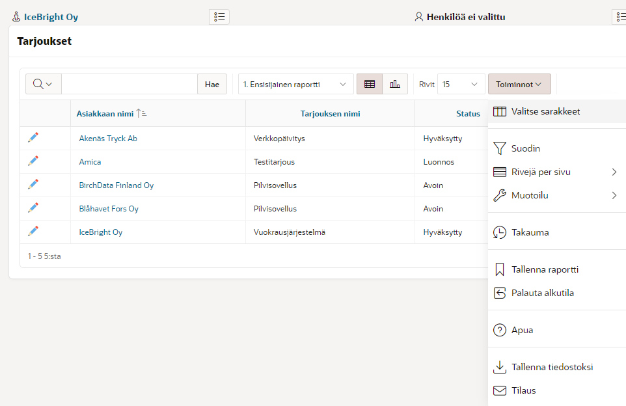Image resolution: width=626 pixels, height=406 pixels.
Task: Switch to grid report view icon
Action: (370, 84)
